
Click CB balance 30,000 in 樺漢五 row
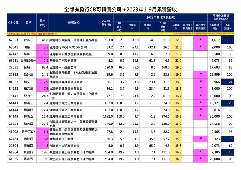215,116
